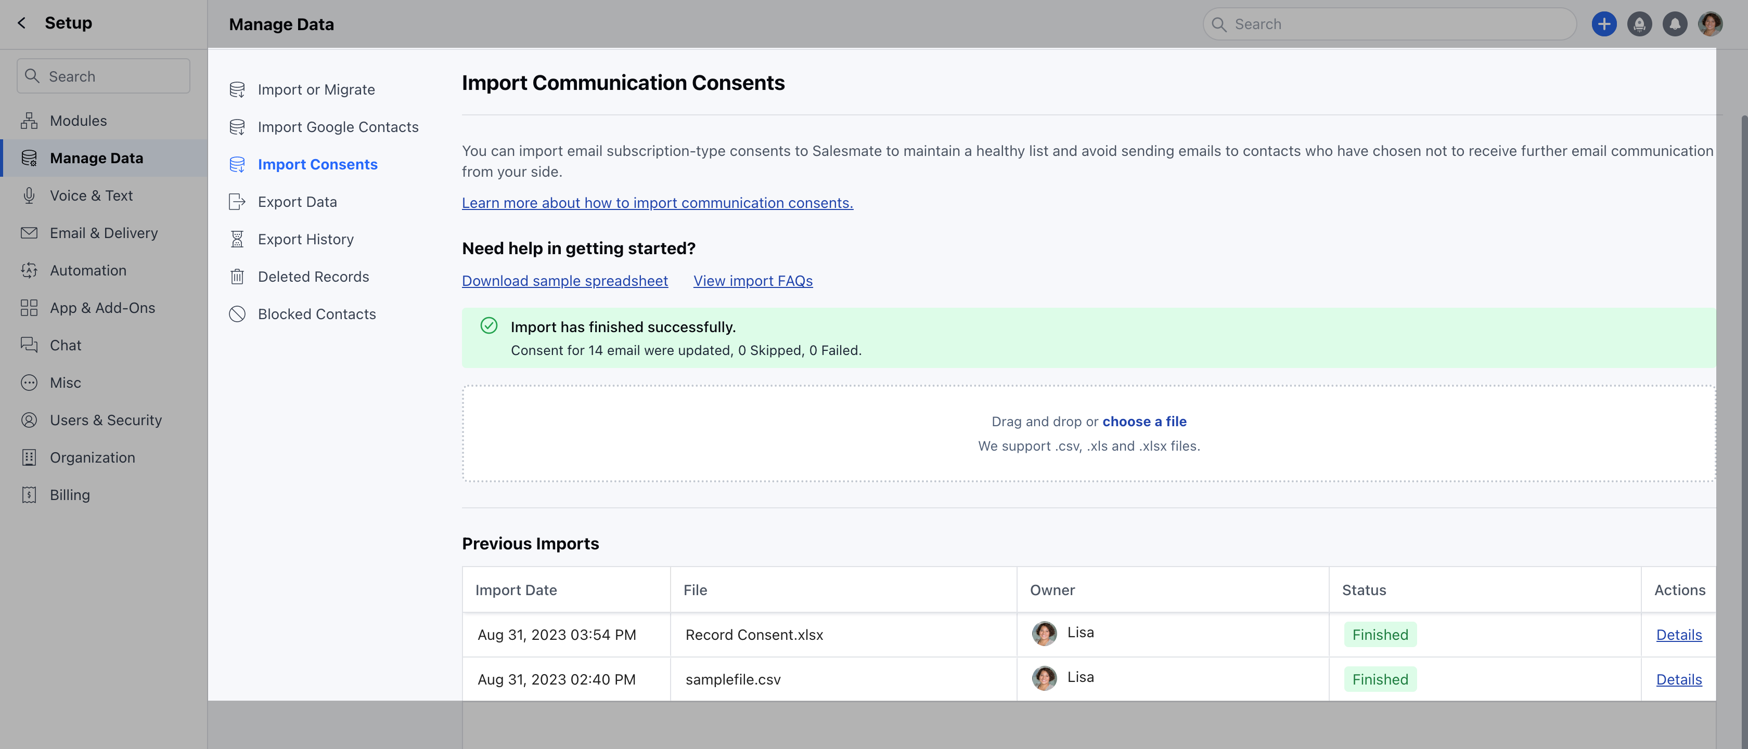Click choose a file to upload consents
Viewport: 1748px width, 749px height.
(x=1144, y=421)
